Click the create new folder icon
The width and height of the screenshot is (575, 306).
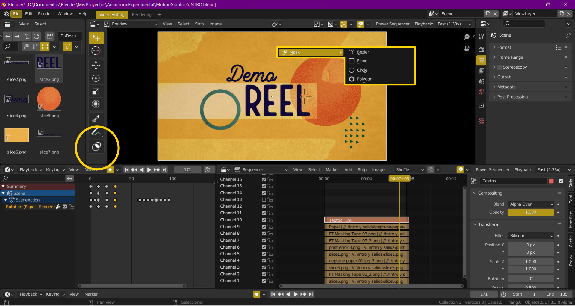[49, 36]
